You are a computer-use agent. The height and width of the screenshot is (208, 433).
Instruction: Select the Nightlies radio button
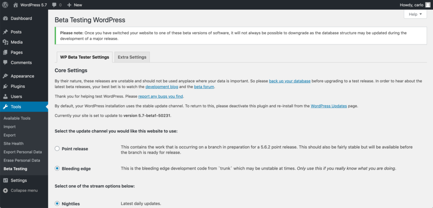coord(57,204)
